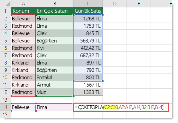Select cell with 1.753 TL

point(88,26)
